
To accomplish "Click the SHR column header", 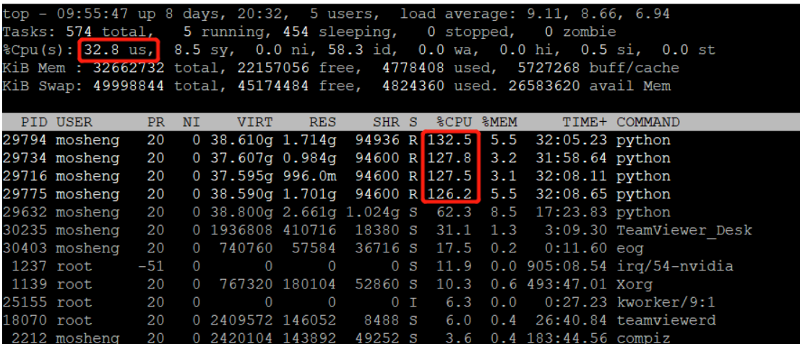I will pyautogui.click(x=386, y=122).
